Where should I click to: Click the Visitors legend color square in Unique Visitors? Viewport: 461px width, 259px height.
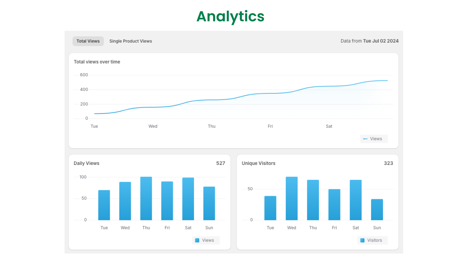[x=362, y=240]
